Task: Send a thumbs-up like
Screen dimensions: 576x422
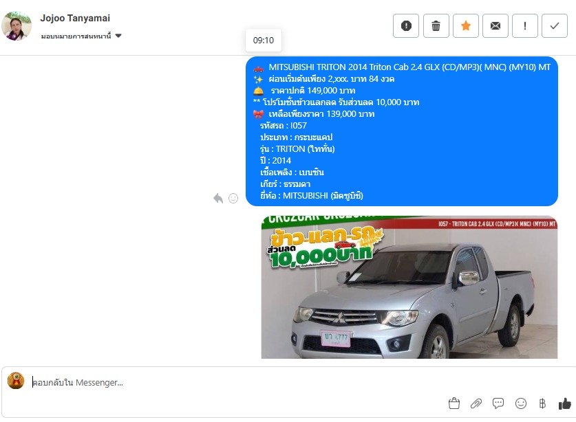Action: [x=565, y=403]
